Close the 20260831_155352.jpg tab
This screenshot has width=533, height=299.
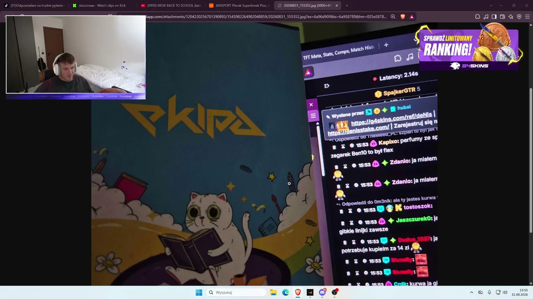coord(336,5)
